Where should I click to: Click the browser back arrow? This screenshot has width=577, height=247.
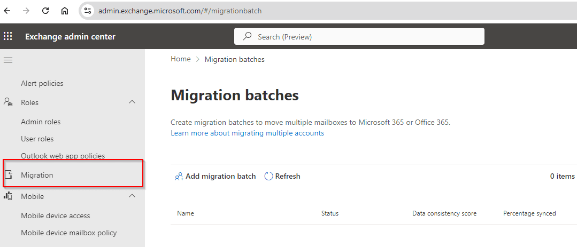[x=7, y=11]
